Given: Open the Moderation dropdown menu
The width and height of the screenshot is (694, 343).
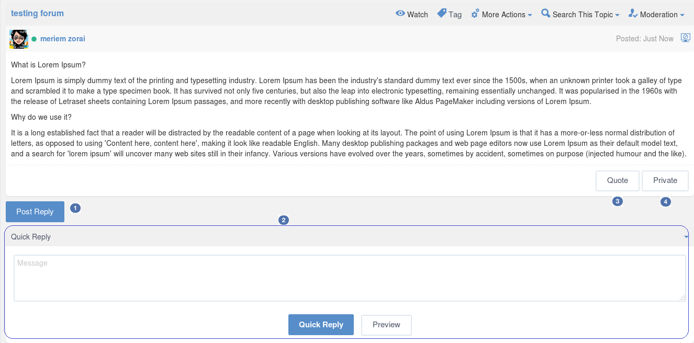Looking at the screenshot, I should click(656, 14).
